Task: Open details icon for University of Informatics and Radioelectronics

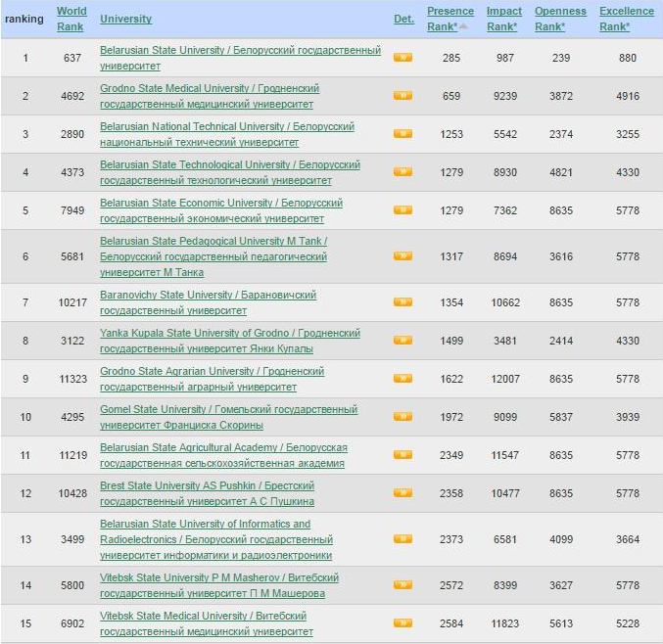Action: pyautogui.click(x=403, y=538)
